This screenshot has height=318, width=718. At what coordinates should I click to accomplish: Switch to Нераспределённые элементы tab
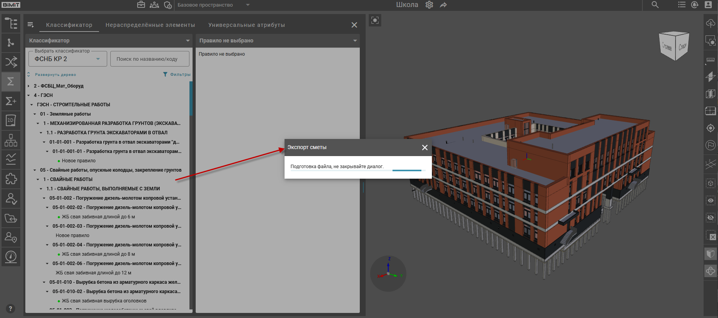point(150,25)
